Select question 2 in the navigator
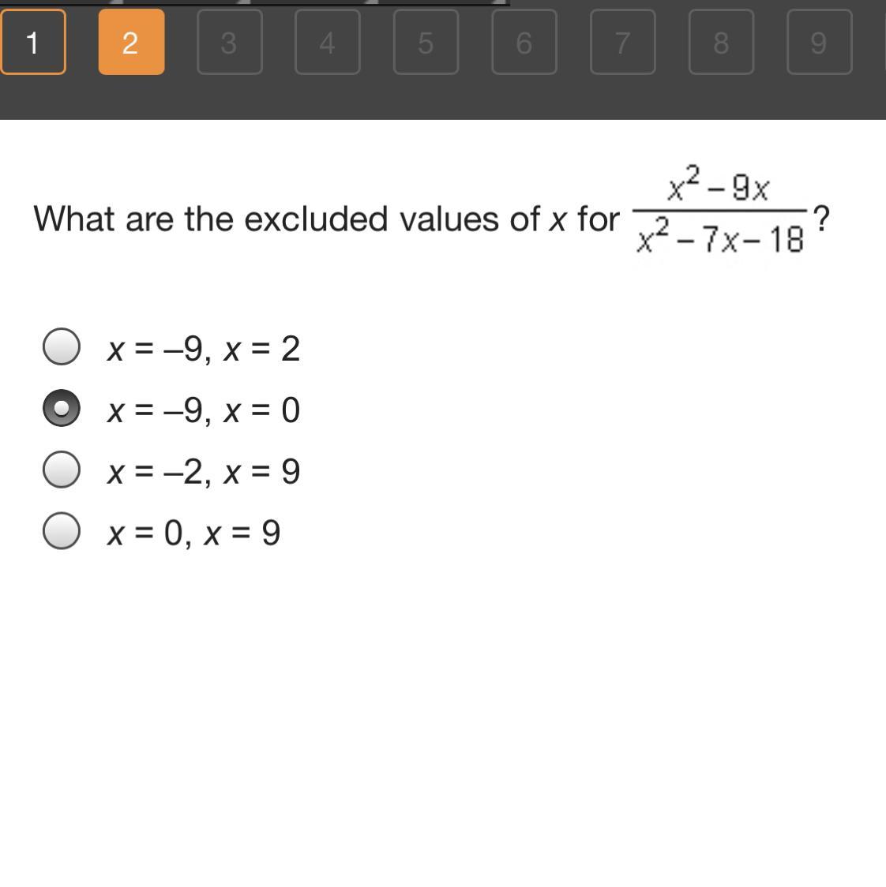The height and width of the screenshot is (887, 886). pyautogui.click(x=131, y=42)
